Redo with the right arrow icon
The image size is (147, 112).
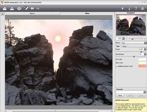coord(38,8)
